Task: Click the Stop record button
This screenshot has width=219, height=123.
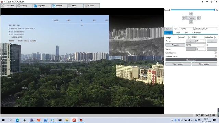Action: [x=204, y=64]
